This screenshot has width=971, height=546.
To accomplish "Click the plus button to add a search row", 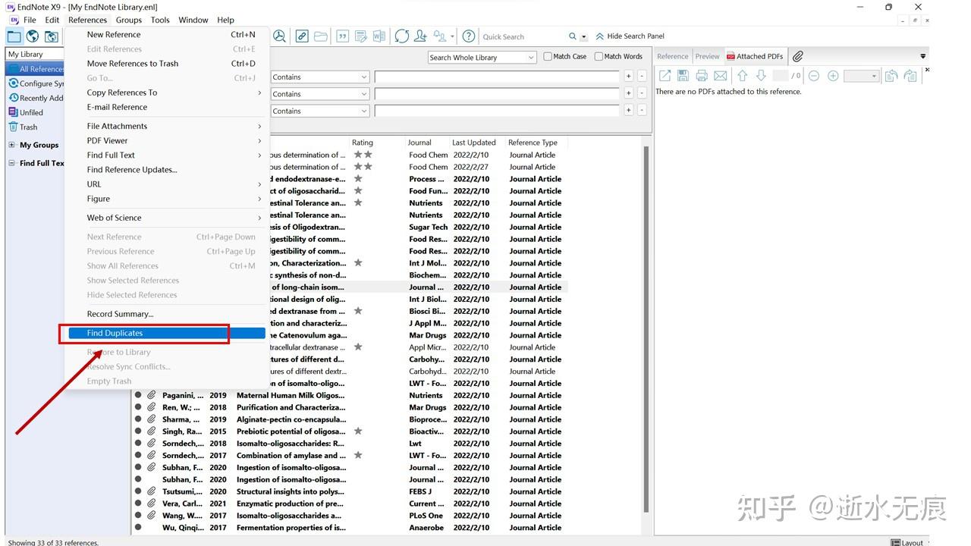I will 628,77.
